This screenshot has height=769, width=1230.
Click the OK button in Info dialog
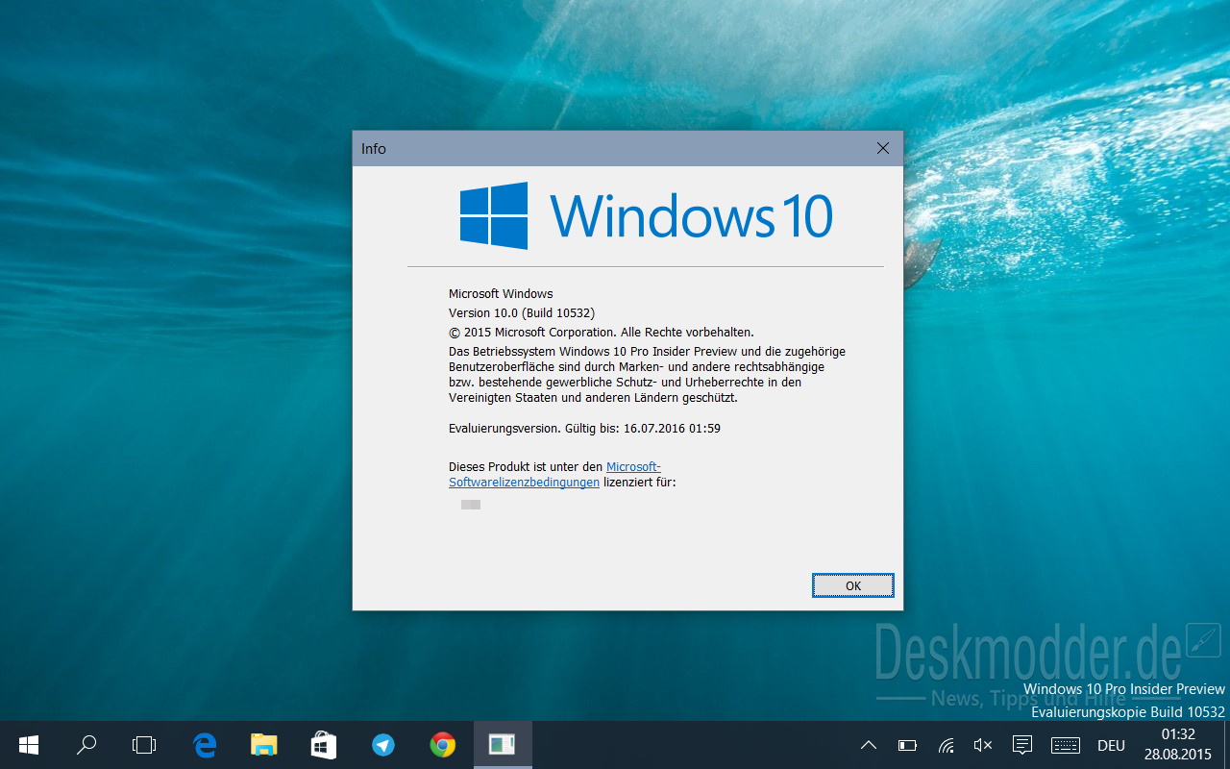(852, 585)
